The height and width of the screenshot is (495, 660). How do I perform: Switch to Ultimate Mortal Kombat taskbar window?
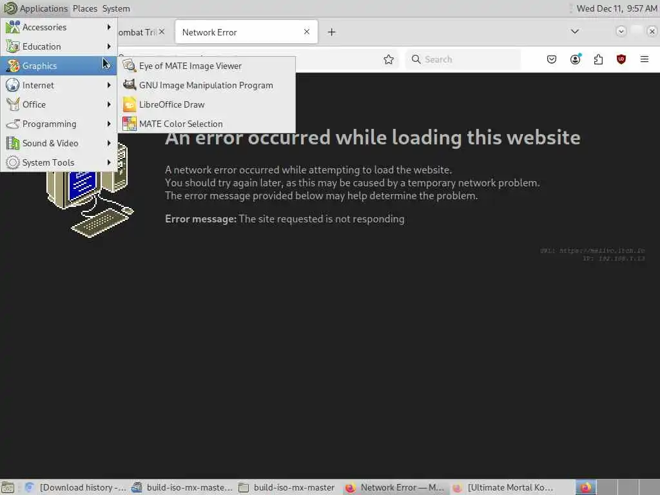tap(504, 487)
